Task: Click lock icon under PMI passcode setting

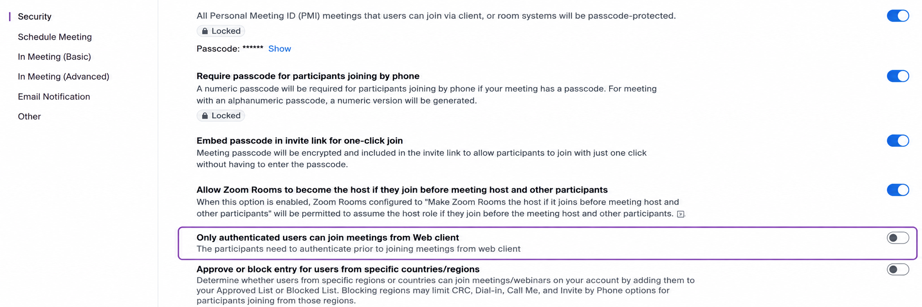Action: click(205, 31)
